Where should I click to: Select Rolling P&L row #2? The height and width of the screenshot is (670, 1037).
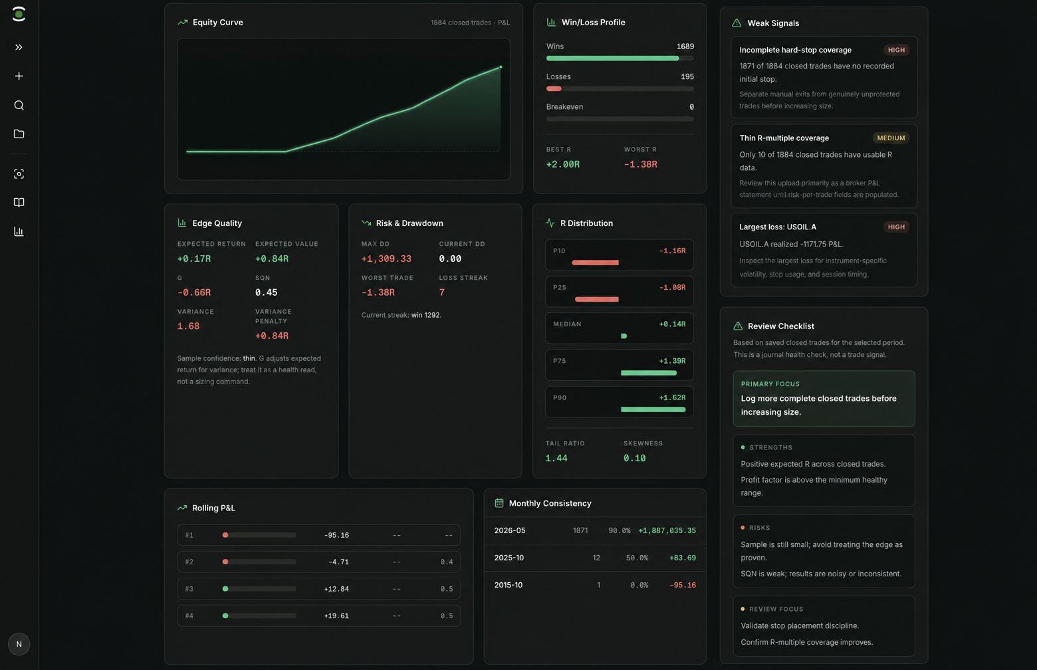(x=318, y=562)
